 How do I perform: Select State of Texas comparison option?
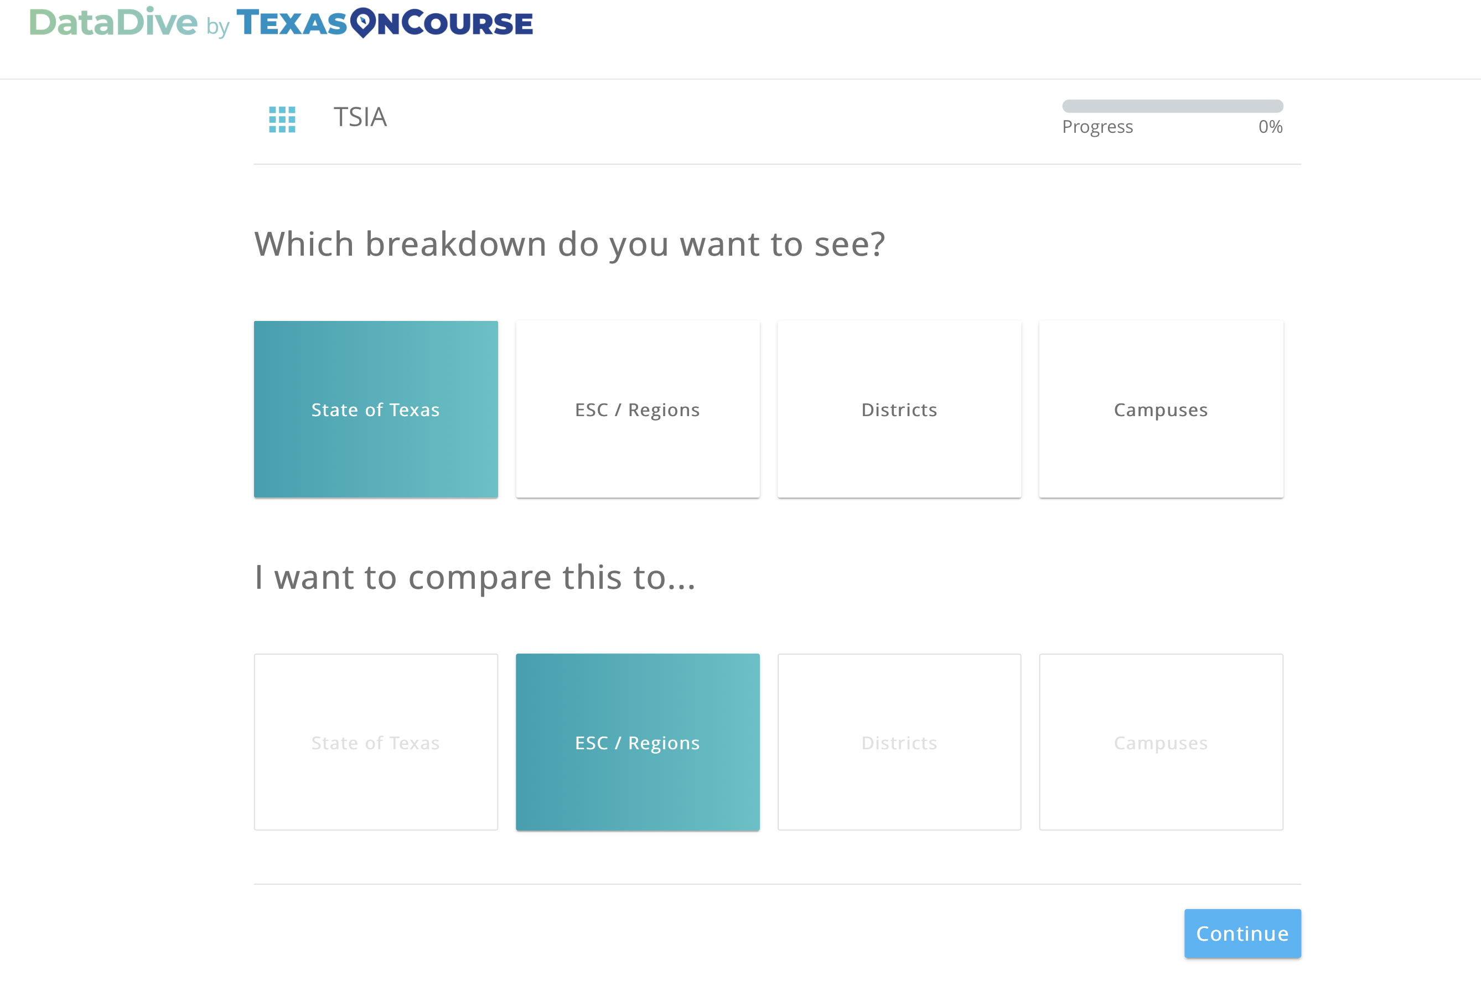click(375, 741)
